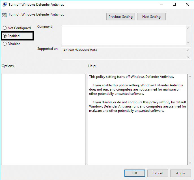Close the Turn off Windows Defender Antivirus dialog
The height and width of the screenshot is (180, 194).
point(187,5)
